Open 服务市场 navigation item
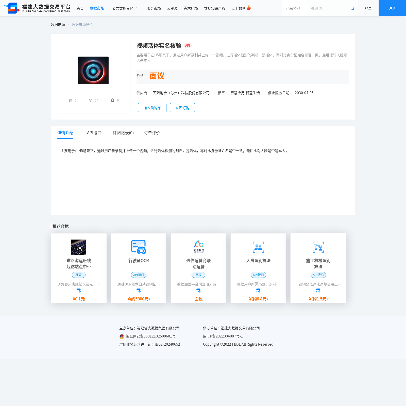Screen dimensions: 406x406 tap(154, 8)
